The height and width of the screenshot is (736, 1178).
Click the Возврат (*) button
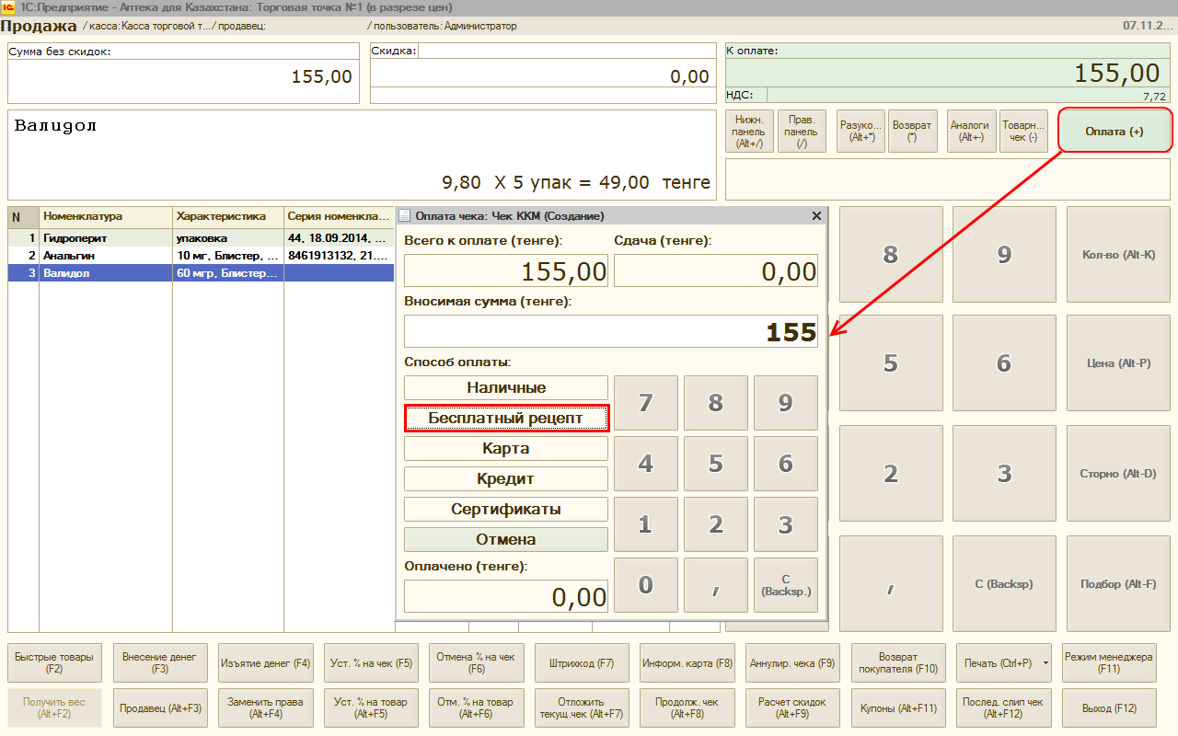click(x=912, y=132)
